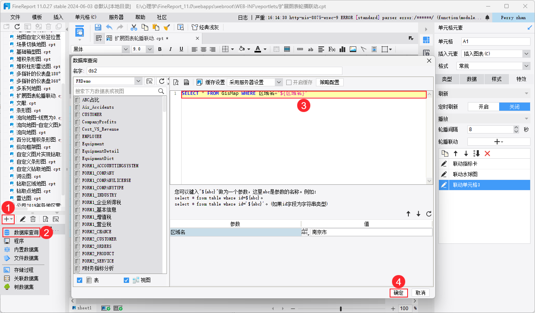Open the add dataset plus dropdown
Image resolution: width=535 pixels, height=313 pixels.
tap(9, 219)
